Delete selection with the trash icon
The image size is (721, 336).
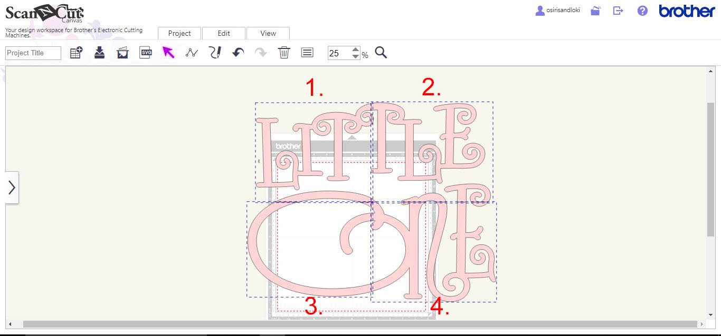click(284, 52)
